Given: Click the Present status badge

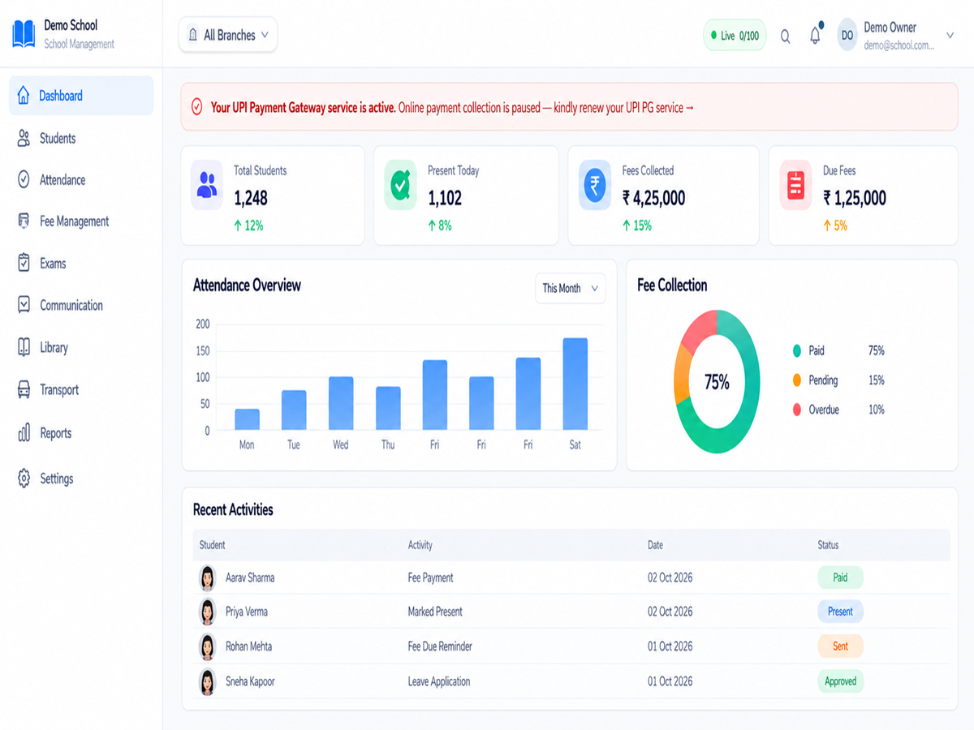Looking at the screenshot, I should click(x=840, y=612).
